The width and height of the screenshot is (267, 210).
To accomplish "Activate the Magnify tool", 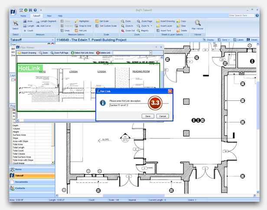I will (143, 30).
